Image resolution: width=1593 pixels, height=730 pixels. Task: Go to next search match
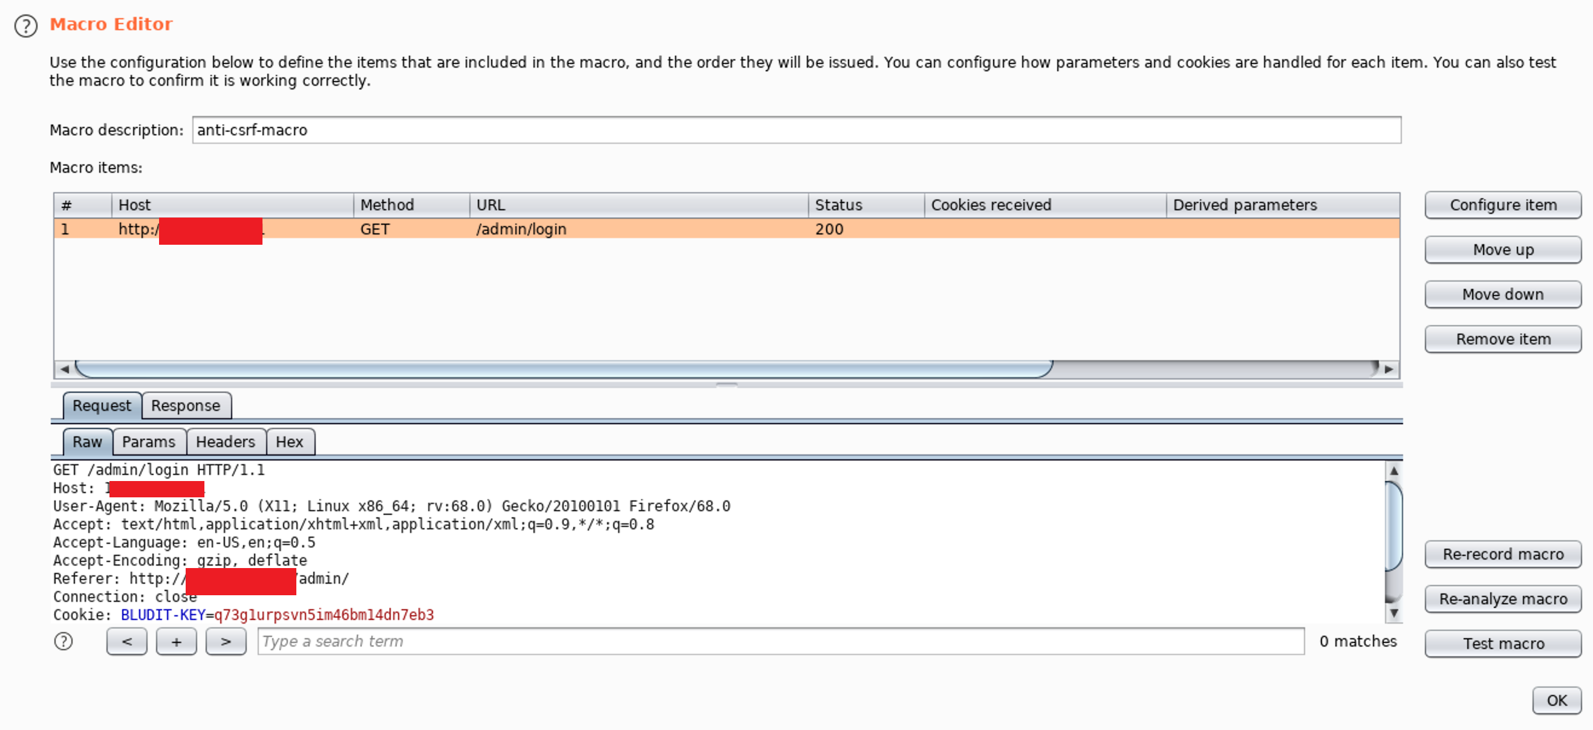pyautogui.click(x=226, y=641)
